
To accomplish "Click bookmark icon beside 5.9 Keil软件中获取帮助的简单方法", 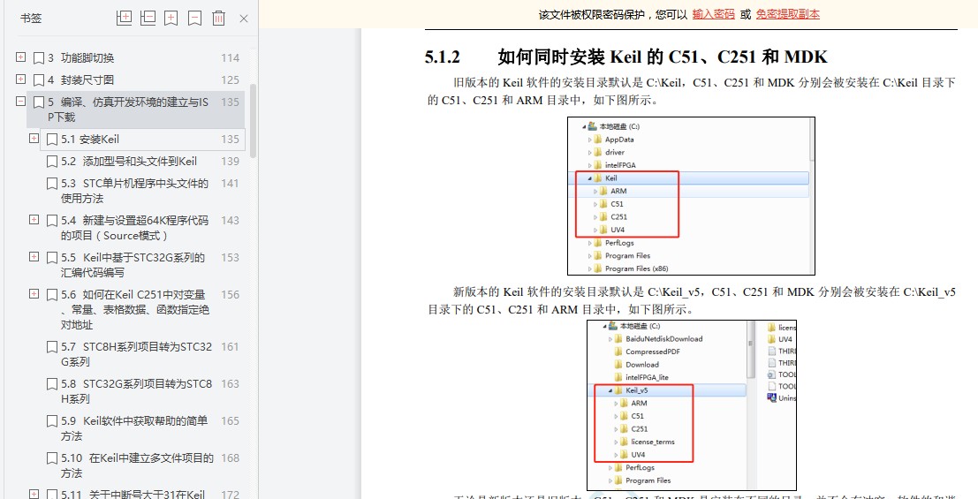I will click(x=52, y=421).
